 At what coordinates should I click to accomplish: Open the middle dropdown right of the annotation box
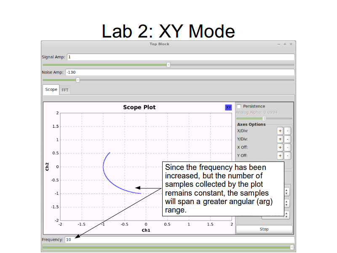287,203
